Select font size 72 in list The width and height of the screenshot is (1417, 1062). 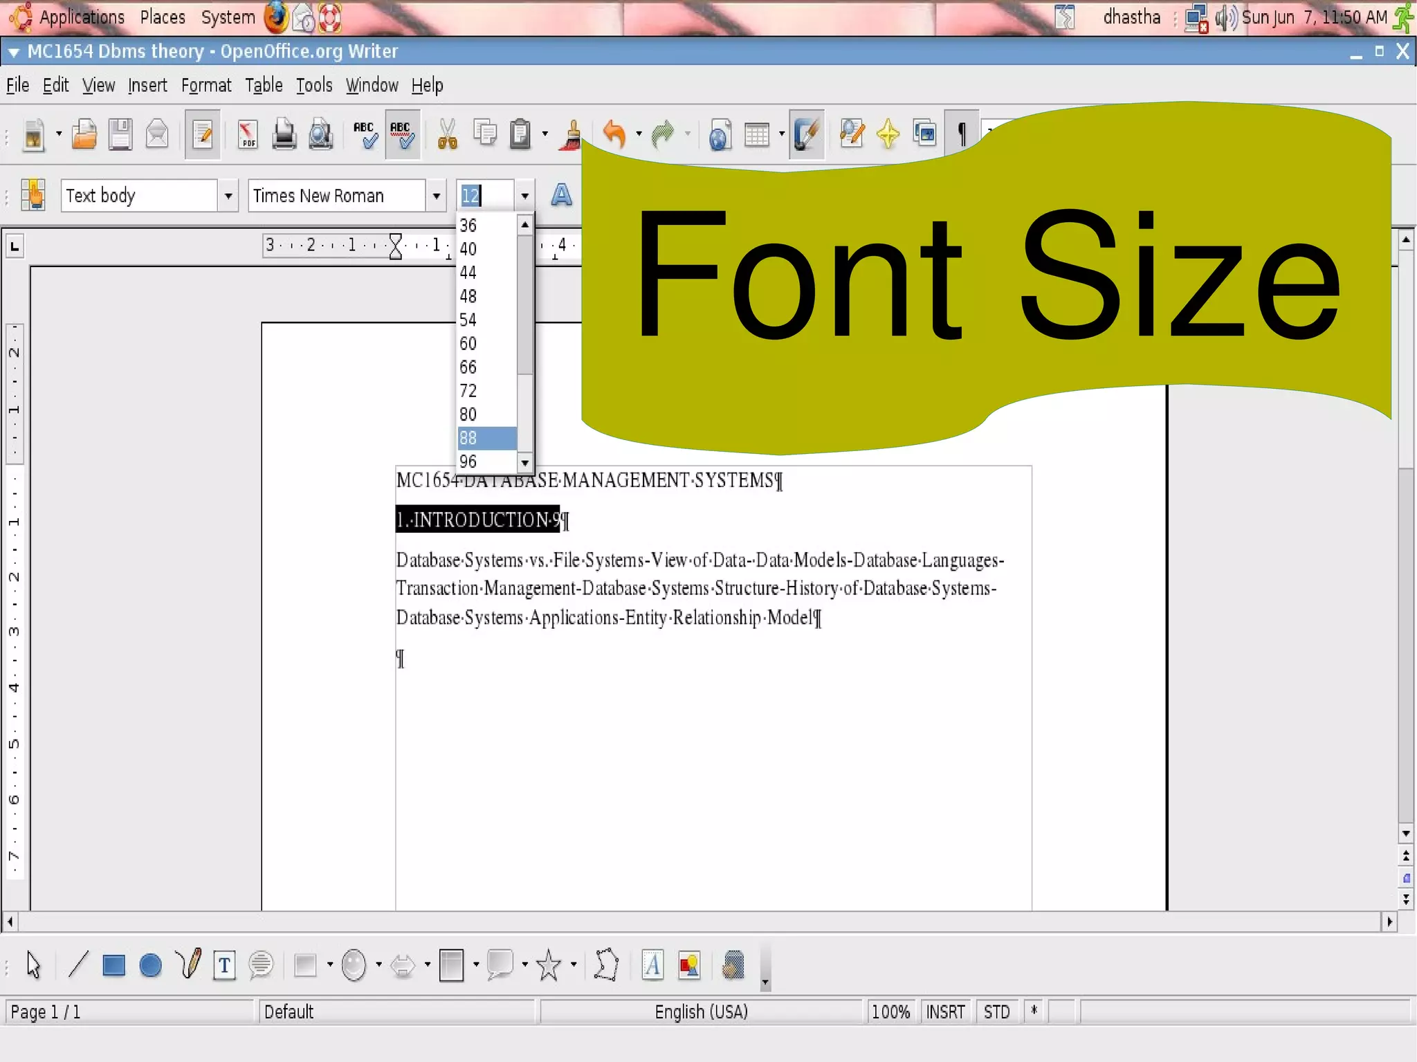486,391
